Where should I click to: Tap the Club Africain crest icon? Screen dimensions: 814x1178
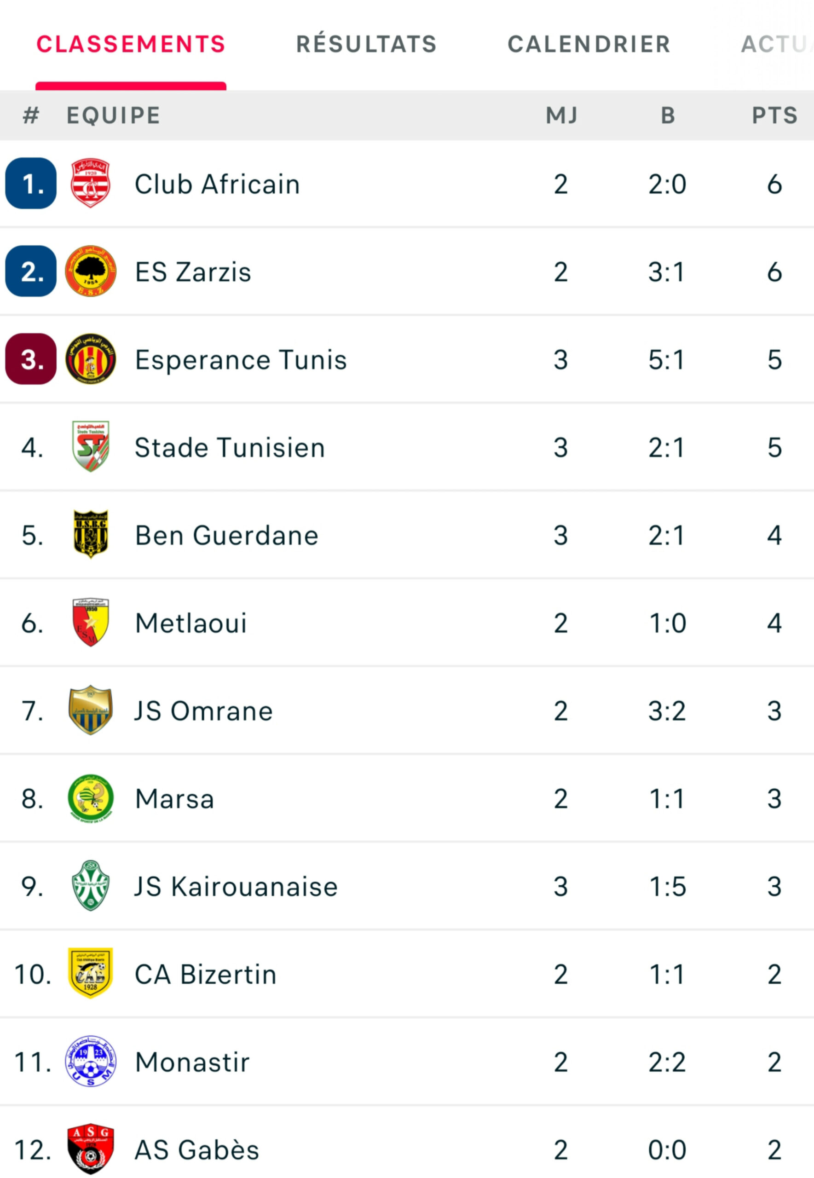click(90, 183)
